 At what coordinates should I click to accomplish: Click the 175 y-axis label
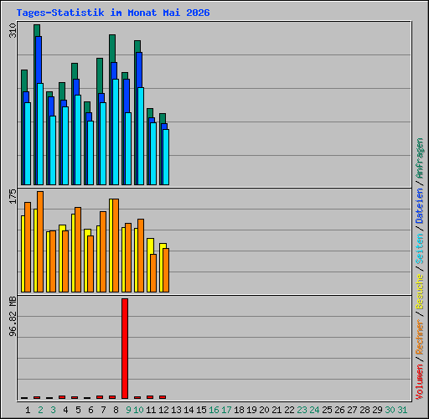click(13, 196)
